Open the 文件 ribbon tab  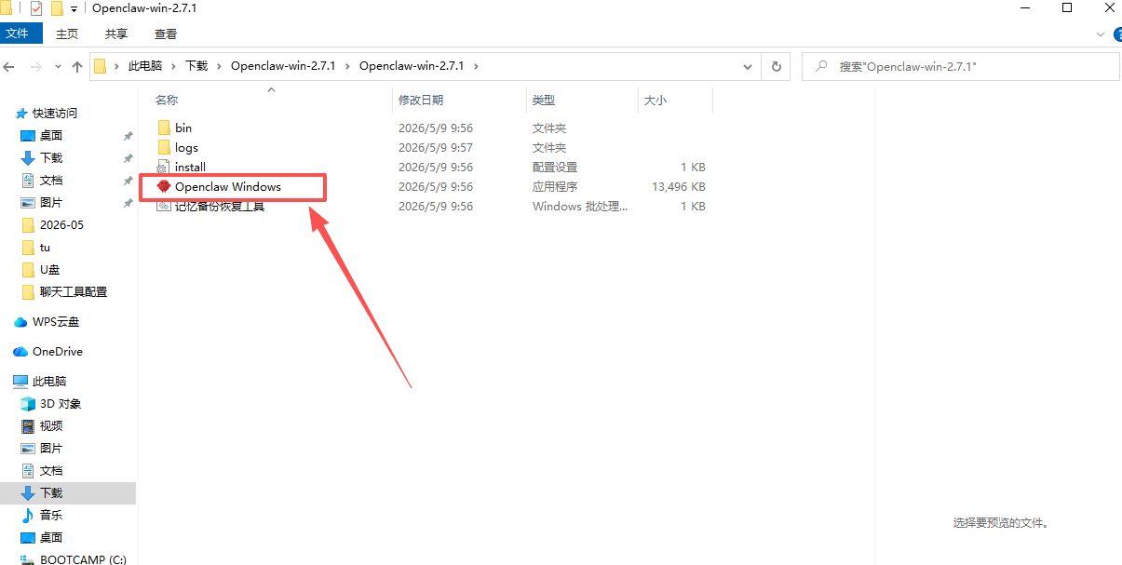[20, 34]
